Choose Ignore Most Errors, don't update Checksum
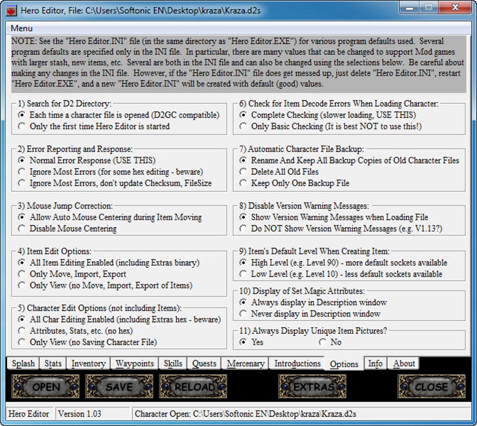Screen dimensions: 477x426 pyautogui.click(x=115, y=183)
